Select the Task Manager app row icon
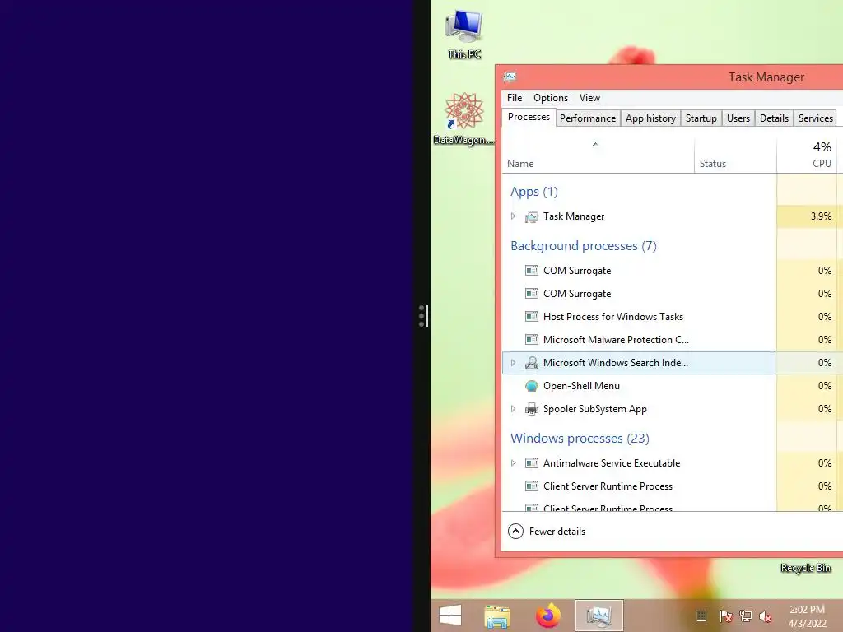Viewport: 843px width, 632px height. pos(531,216)
